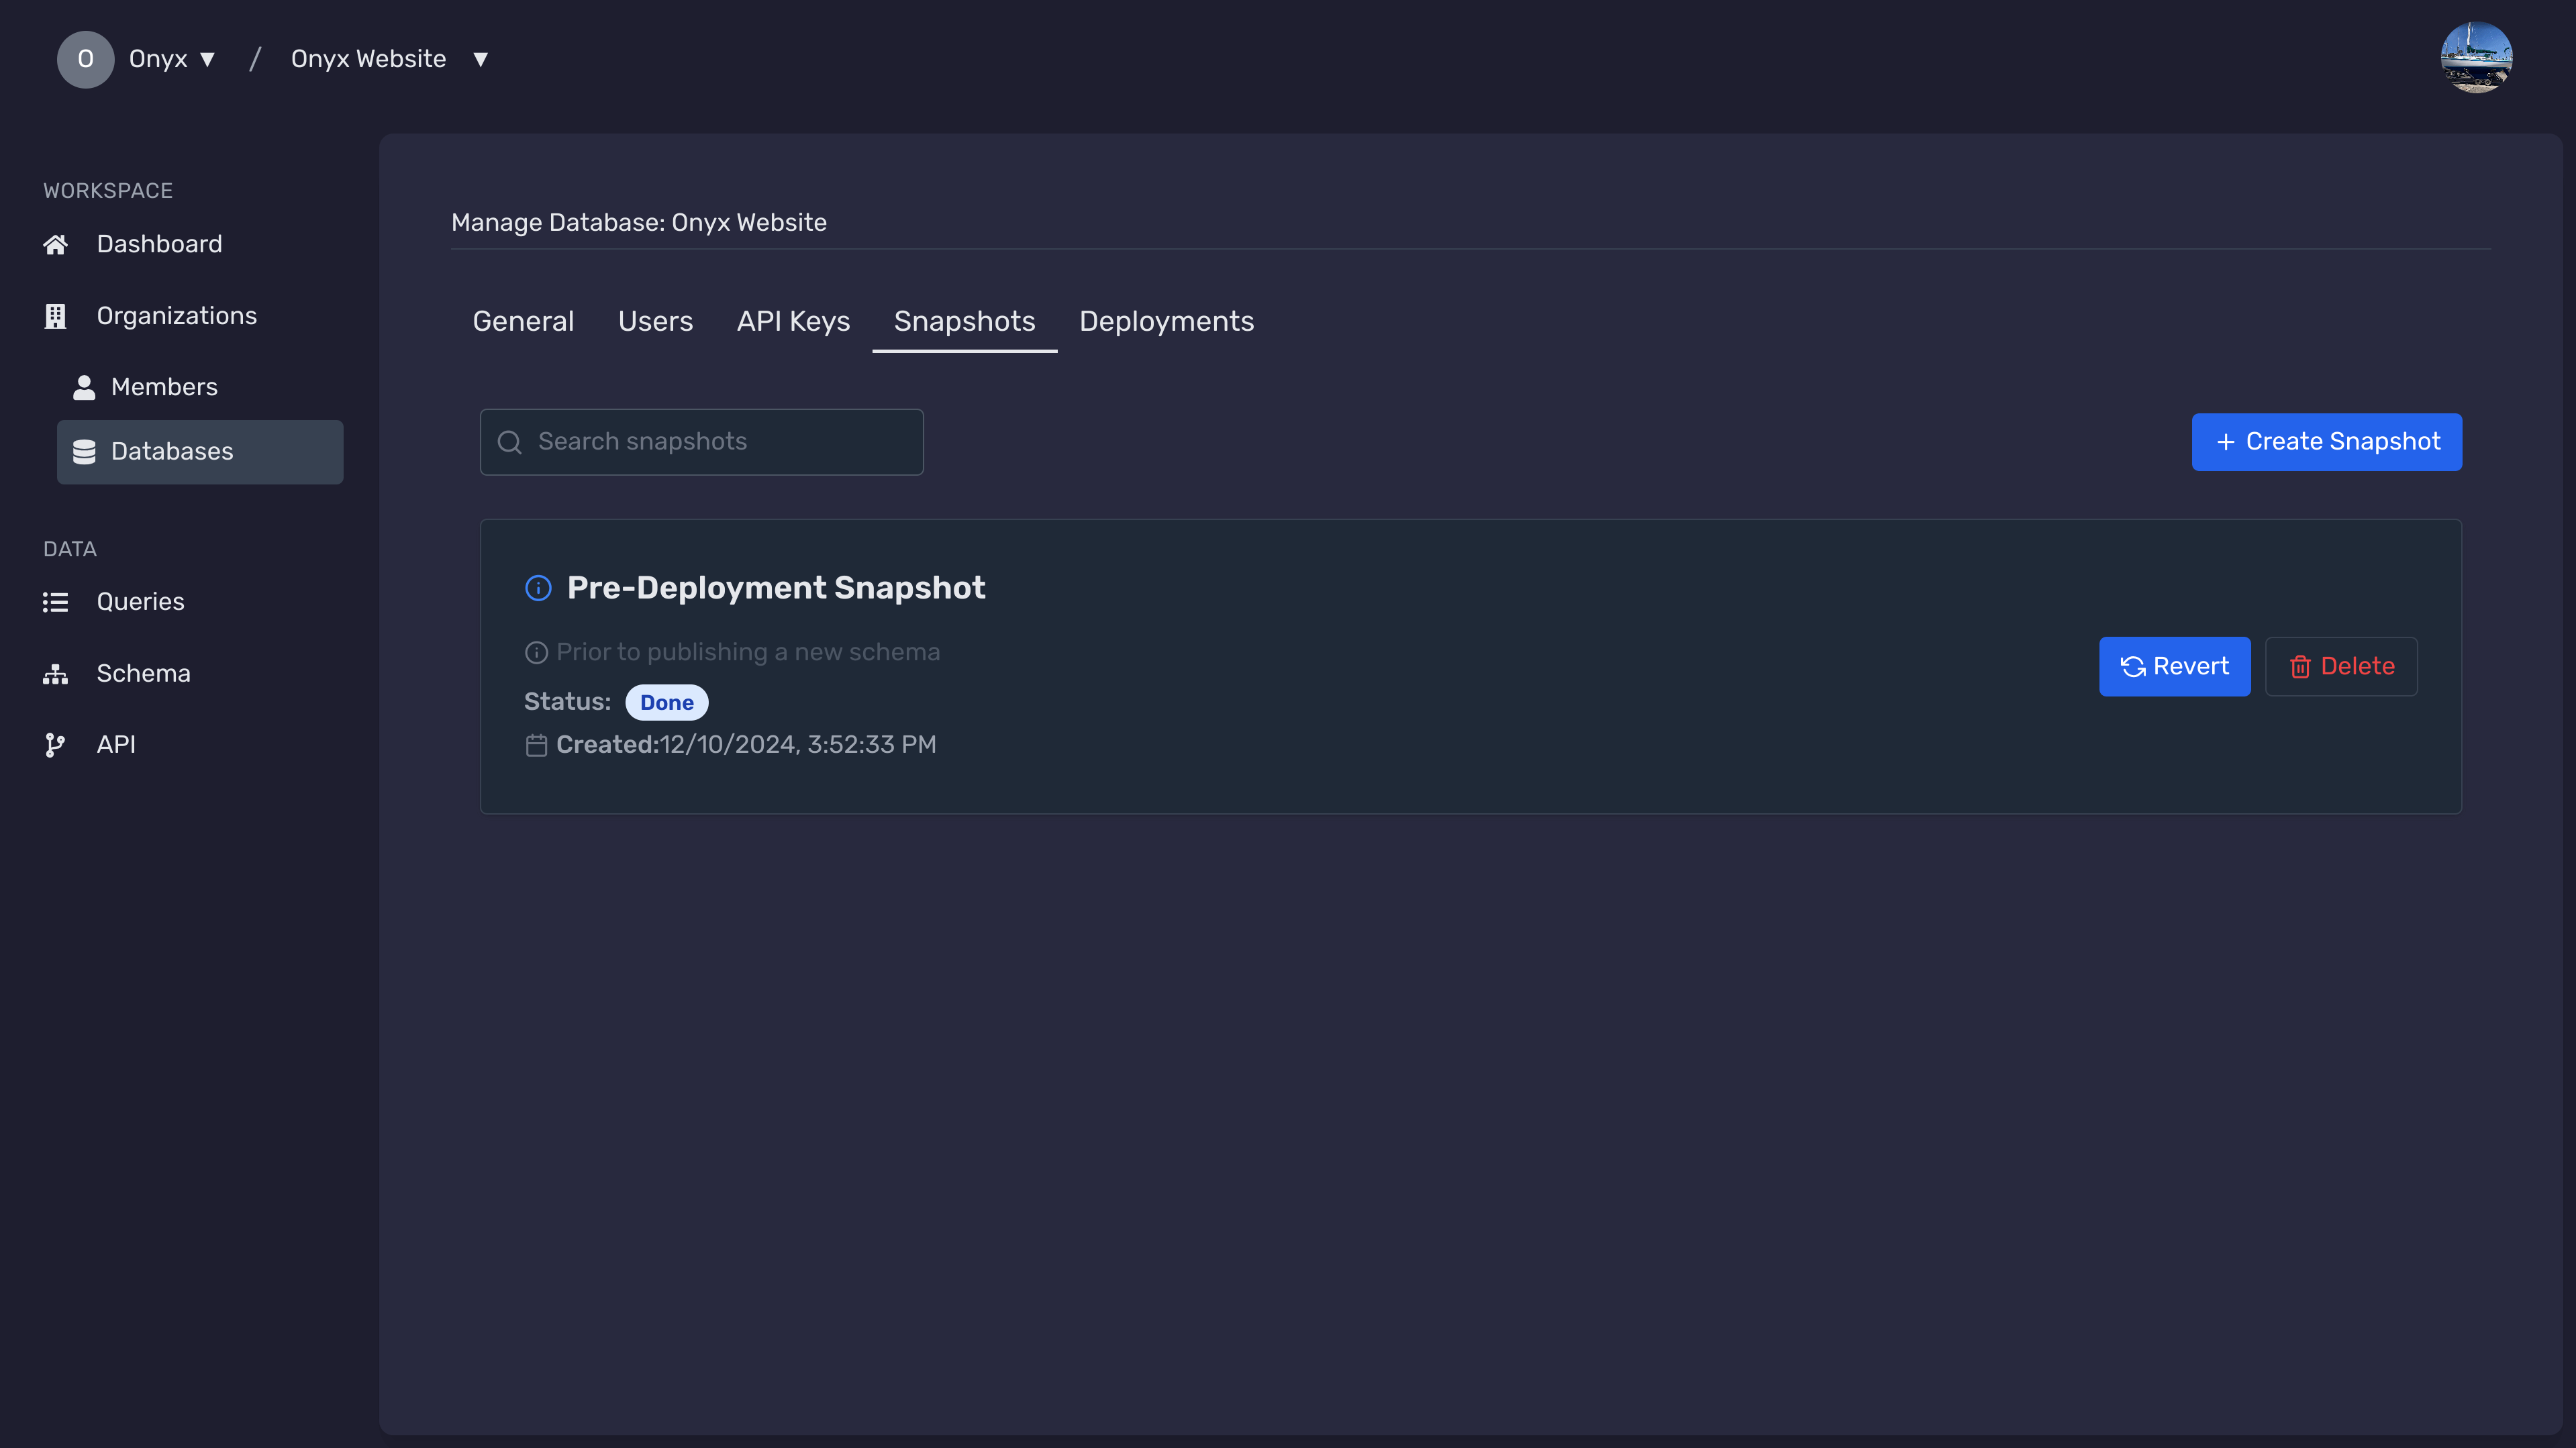Click the Queries list icon

(55, 602)
